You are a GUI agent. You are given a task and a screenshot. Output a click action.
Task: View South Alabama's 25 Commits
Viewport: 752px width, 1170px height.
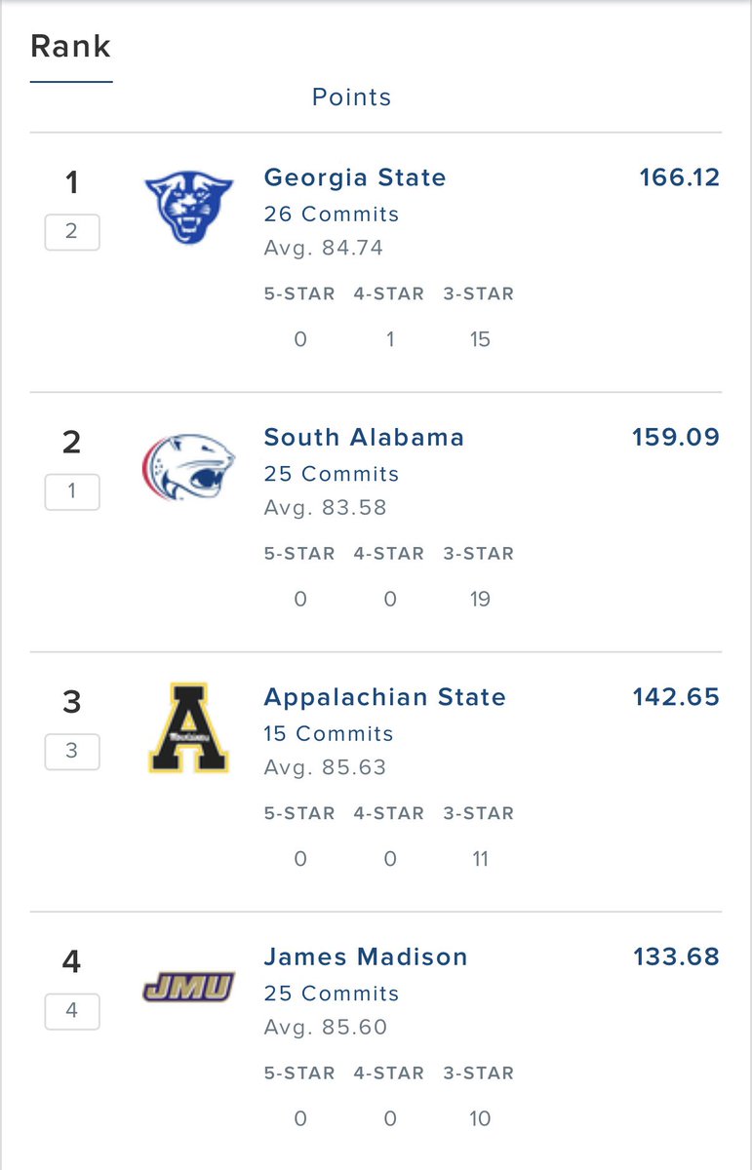(x=332, y=474)
